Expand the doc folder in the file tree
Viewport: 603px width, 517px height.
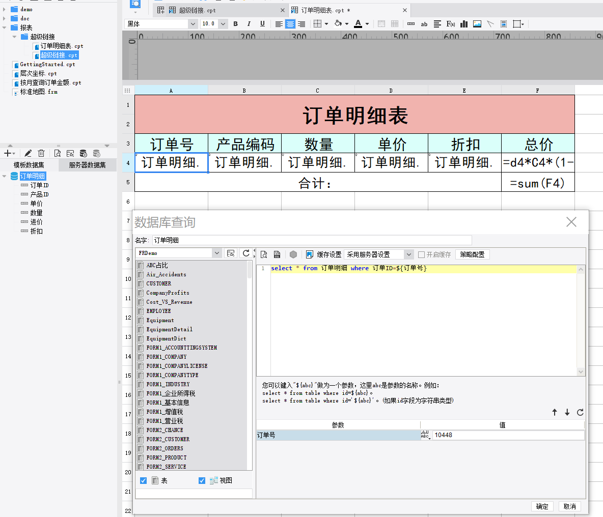(x=4, y=18)
